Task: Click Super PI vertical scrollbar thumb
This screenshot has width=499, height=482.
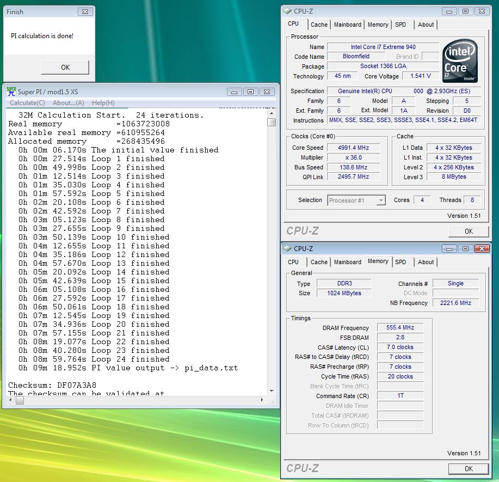Action: click(272, 122)
